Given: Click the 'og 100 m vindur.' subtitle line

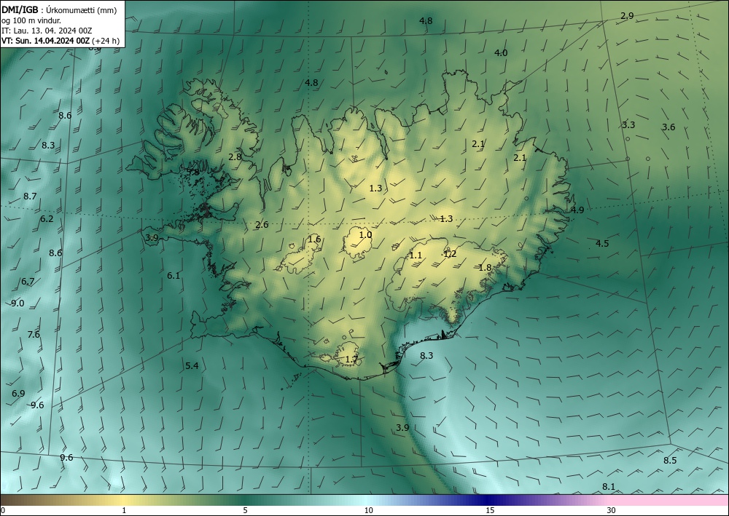Looking at the screenshot, I should [31, 20].
